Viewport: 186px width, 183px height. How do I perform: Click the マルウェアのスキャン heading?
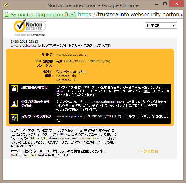tap(36, 116)
